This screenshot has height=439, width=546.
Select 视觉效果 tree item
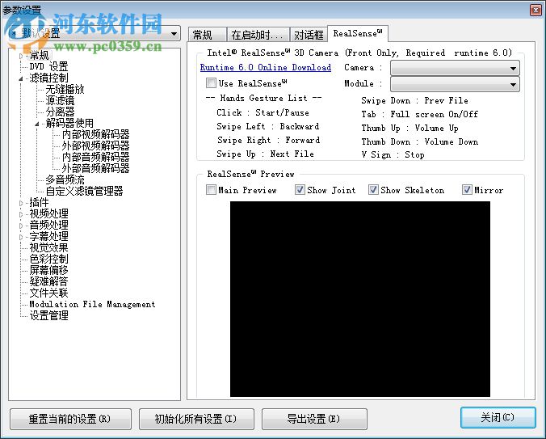click(x=48, y=247)
